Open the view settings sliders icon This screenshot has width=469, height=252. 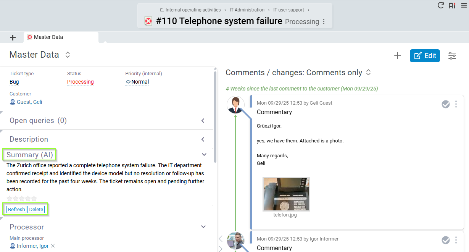pos(452,56)
